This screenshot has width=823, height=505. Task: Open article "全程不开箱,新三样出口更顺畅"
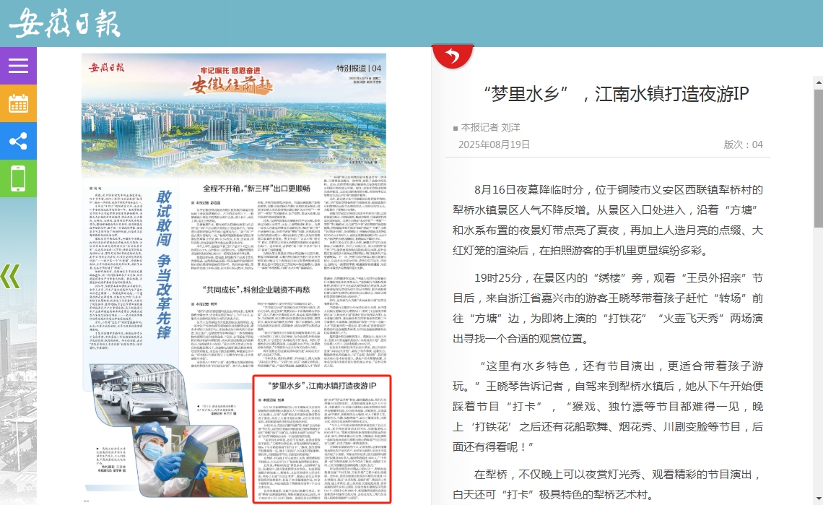point(245,189)
